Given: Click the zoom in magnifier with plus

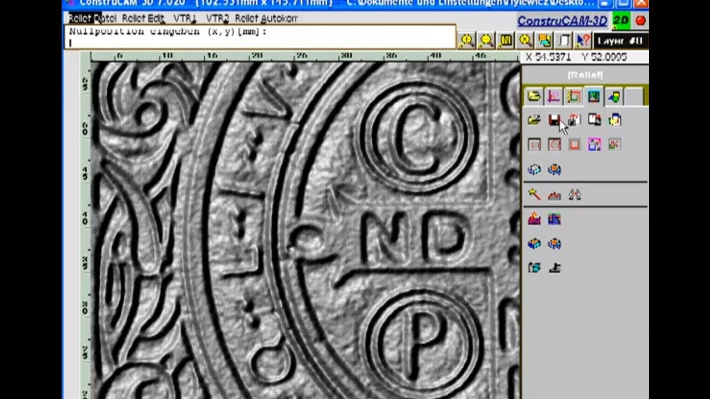Looking at the screenshot, I should 466,40.
